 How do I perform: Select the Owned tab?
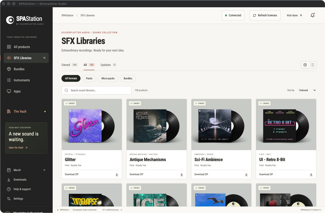coord(69,65)
